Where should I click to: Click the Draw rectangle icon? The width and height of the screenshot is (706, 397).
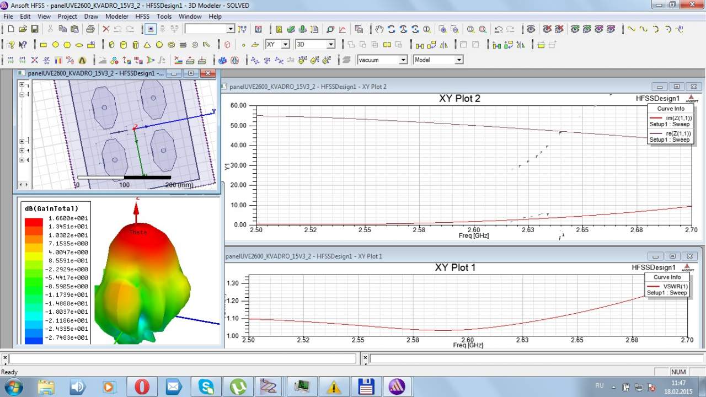point(44,45)
